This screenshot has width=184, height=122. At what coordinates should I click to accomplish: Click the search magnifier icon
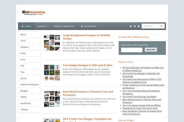162,26
